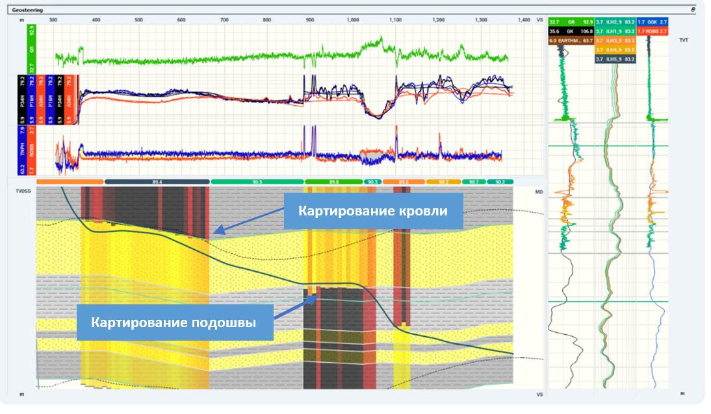Viewport: 711px width, 414px height.
Task: Click the 500 tick on VS axis
Action: (x=138, y=20)
